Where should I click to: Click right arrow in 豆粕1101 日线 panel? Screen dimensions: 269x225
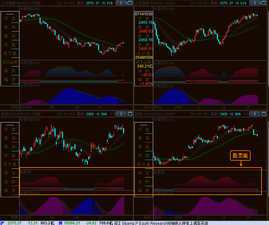pos(124,114)
